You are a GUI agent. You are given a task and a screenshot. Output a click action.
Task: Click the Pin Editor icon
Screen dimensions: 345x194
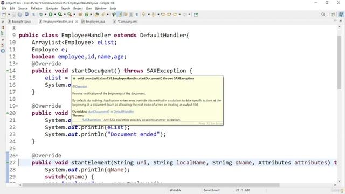196,15
